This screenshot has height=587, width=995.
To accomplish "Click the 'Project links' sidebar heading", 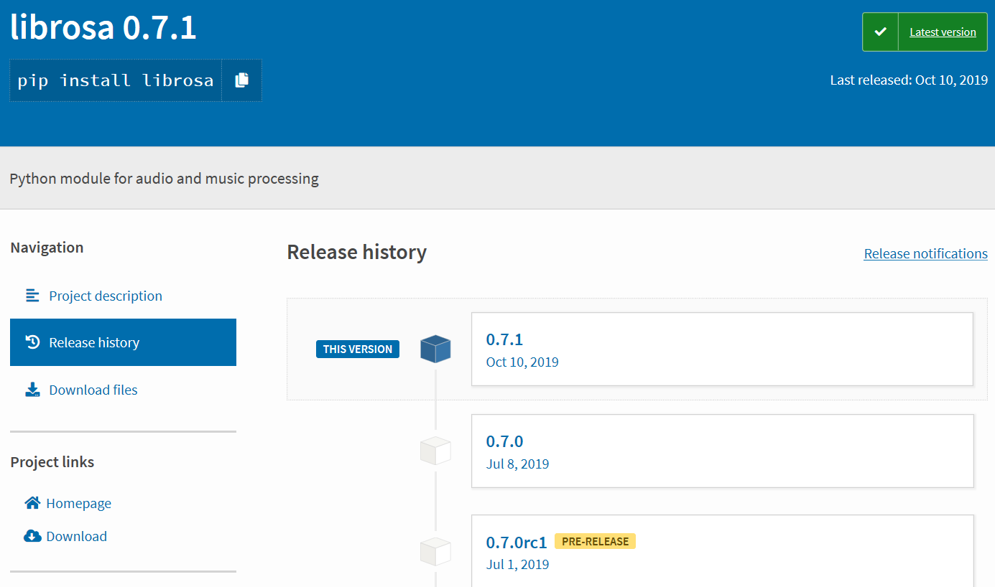I will [x=52, y=461].
